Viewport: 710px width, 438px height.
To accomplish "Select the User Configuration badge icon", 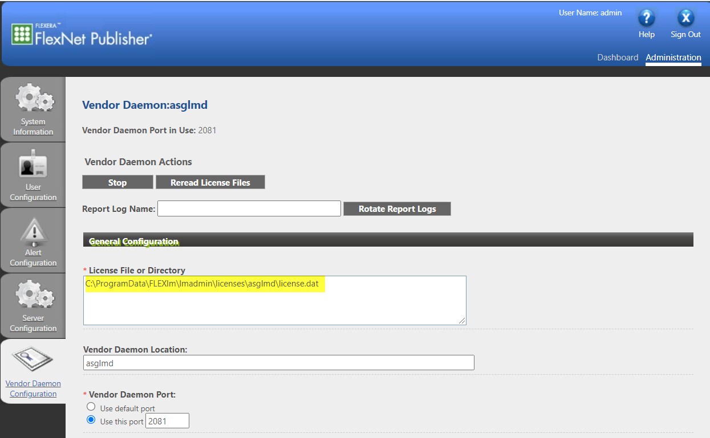I will pyautogui.click(x=33, y=166).
